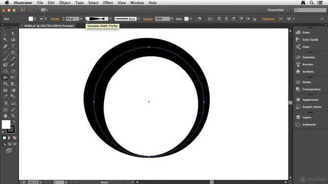The height and width of the screenshot is (184, 328).
Task: Select the Eraser tool
Action: (13, 65)
